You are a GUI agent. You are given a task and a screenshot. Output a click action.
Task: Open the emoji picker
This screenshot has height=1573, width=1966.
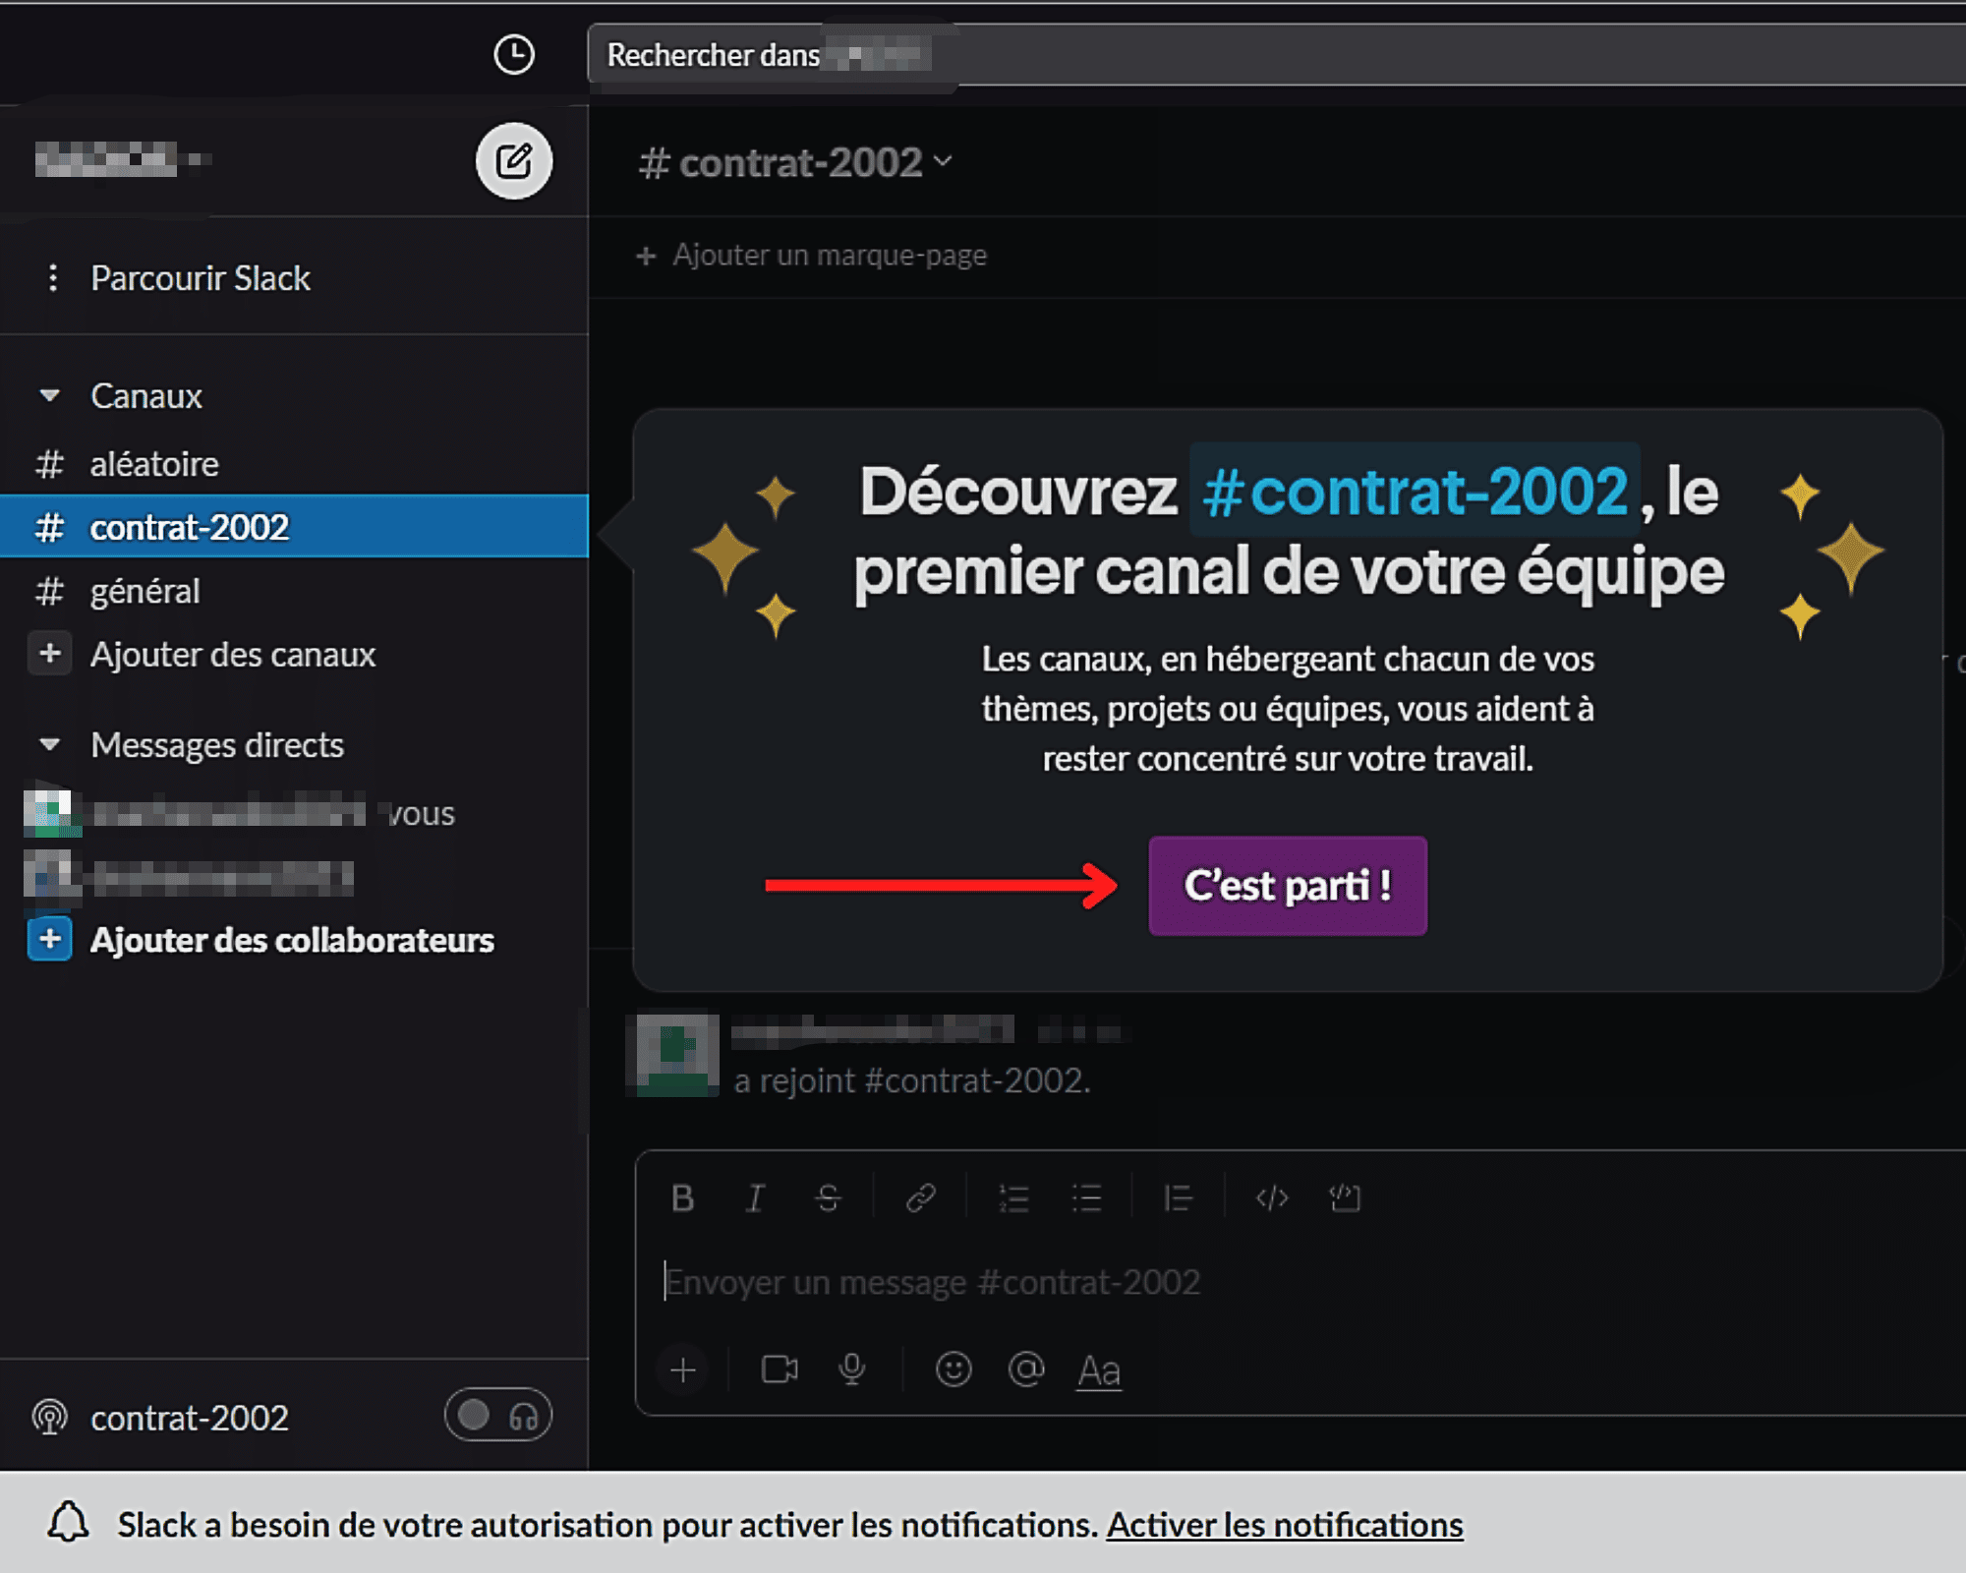(954, 1369)
